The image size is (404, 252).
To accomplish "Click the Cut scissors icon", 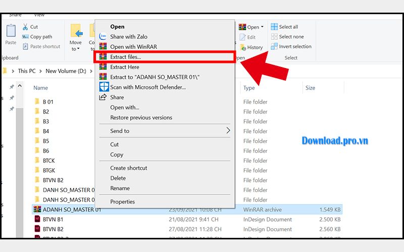I will [25, 27].
